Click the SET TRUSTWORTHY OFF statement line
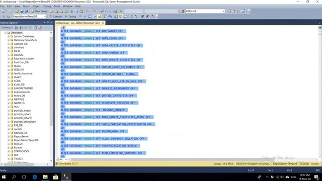322x181 pixels. (94, 131)
